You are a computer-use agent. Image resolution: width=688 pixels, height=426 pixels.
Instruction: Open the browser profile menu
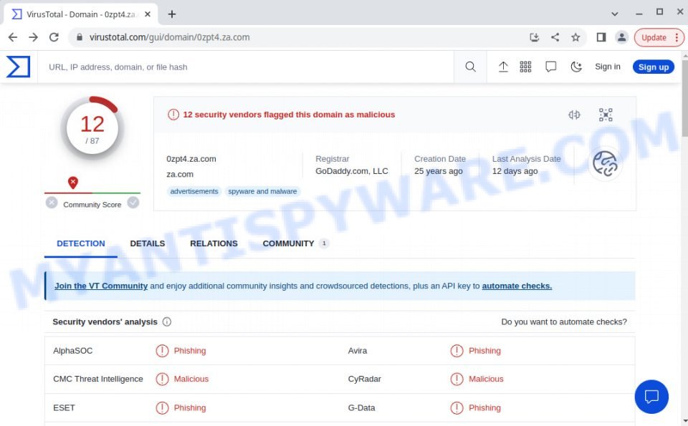coord(621,37)
